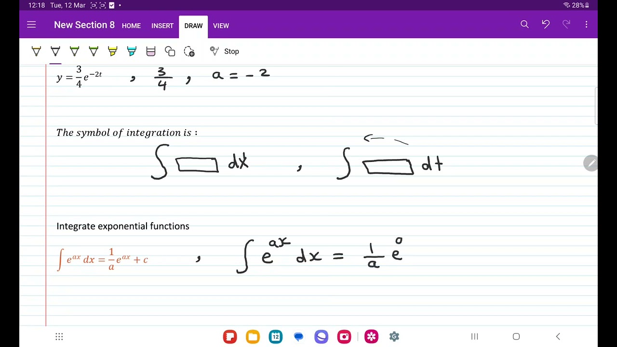Switch to the HOME tab
This screenshot has height=347, width=617.
click(x=131, y=26)
